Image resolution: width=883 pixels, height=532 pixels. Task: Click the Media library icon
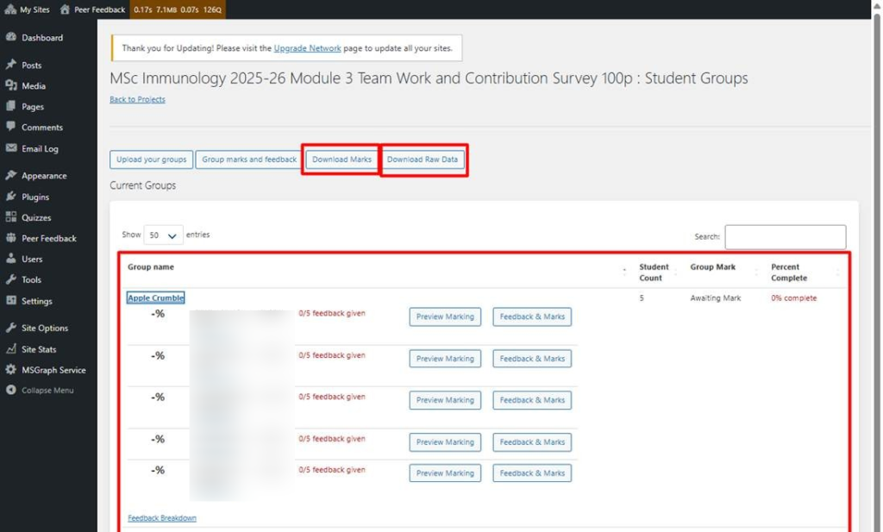(x=10, y=86)
